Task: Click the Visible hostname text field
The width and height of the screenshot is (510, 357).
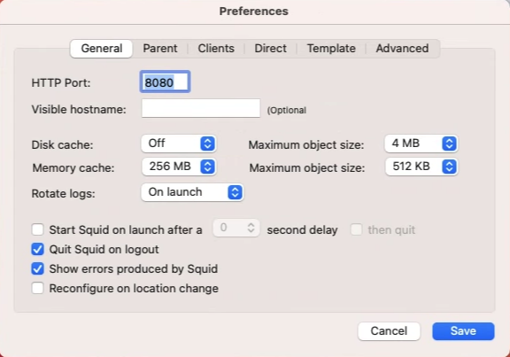Action: point(201,108)
